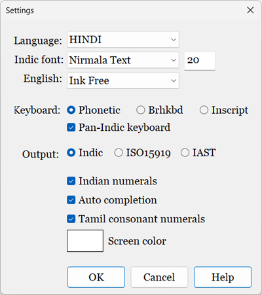Image resolution: width=262 pixels, height=295 pixels.
Task: Close the Settings dialog with X
Action: click(250, 10)
